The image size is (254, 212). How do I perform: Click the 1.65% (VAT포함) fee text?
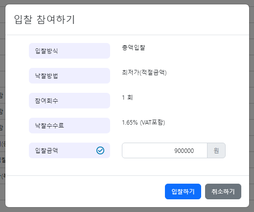pos(143,122)
